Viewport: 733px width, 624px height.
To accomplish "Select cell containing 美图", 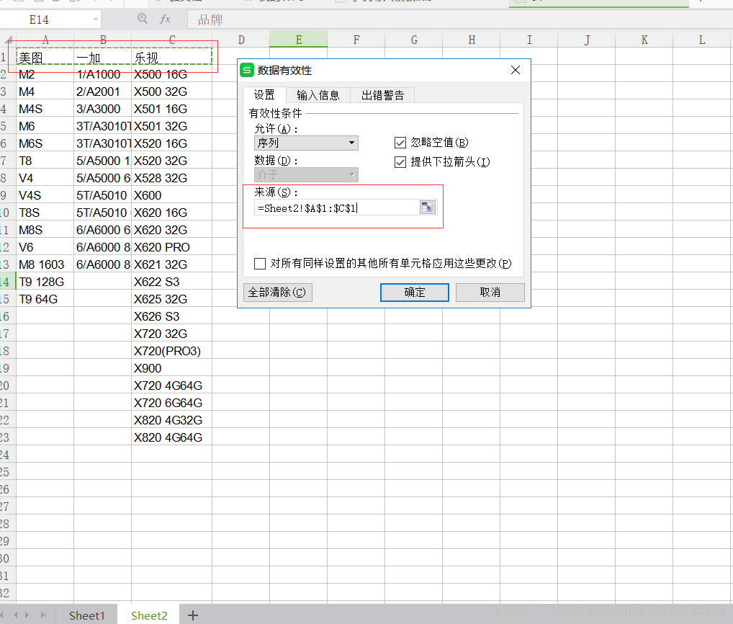I will click(45, 57).
